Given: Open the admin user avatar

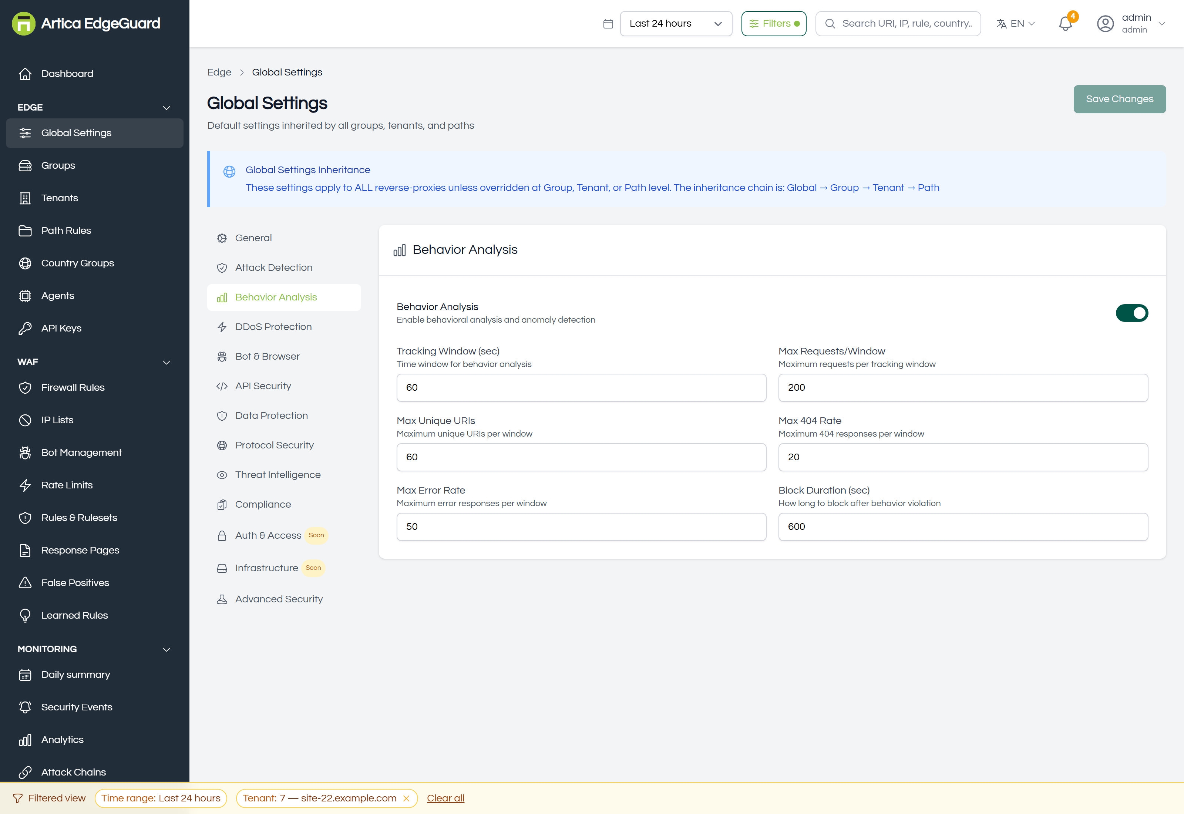Looking at the screenshot, I should [x=1105, y=23].
